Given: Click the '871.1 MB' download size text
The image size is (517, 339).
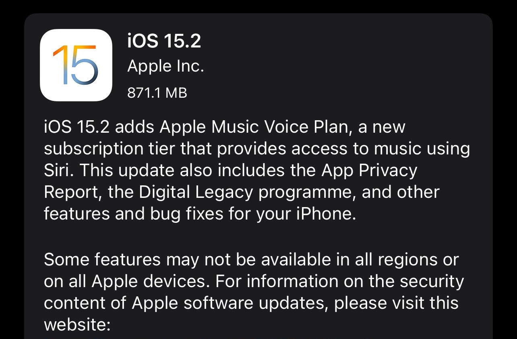Looking at the screenshot, I should coord(157,93).
